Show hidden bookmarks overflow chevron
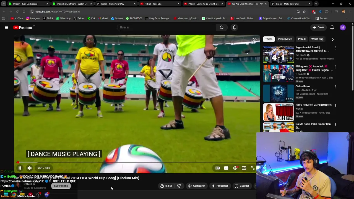This screenshot has width=354, height=199. click(x=347, y=19)
